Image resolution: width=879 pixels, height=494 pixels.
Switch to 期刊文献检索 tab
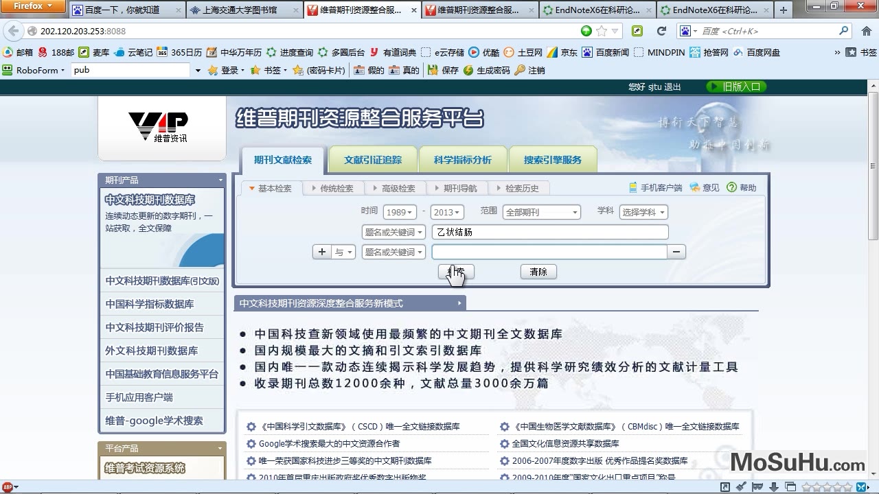[282, 160]
